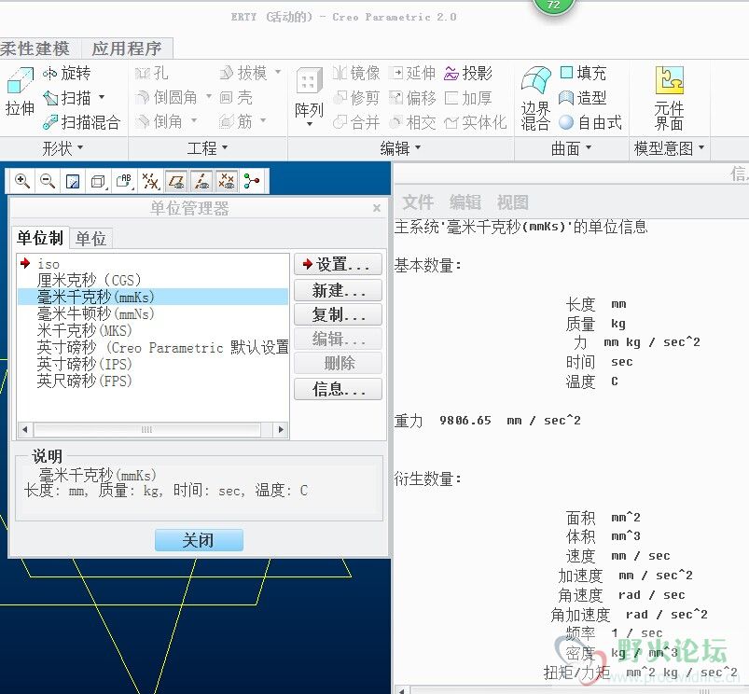Select the 单位 tab
749x694 pixels.
coord(90,239)
